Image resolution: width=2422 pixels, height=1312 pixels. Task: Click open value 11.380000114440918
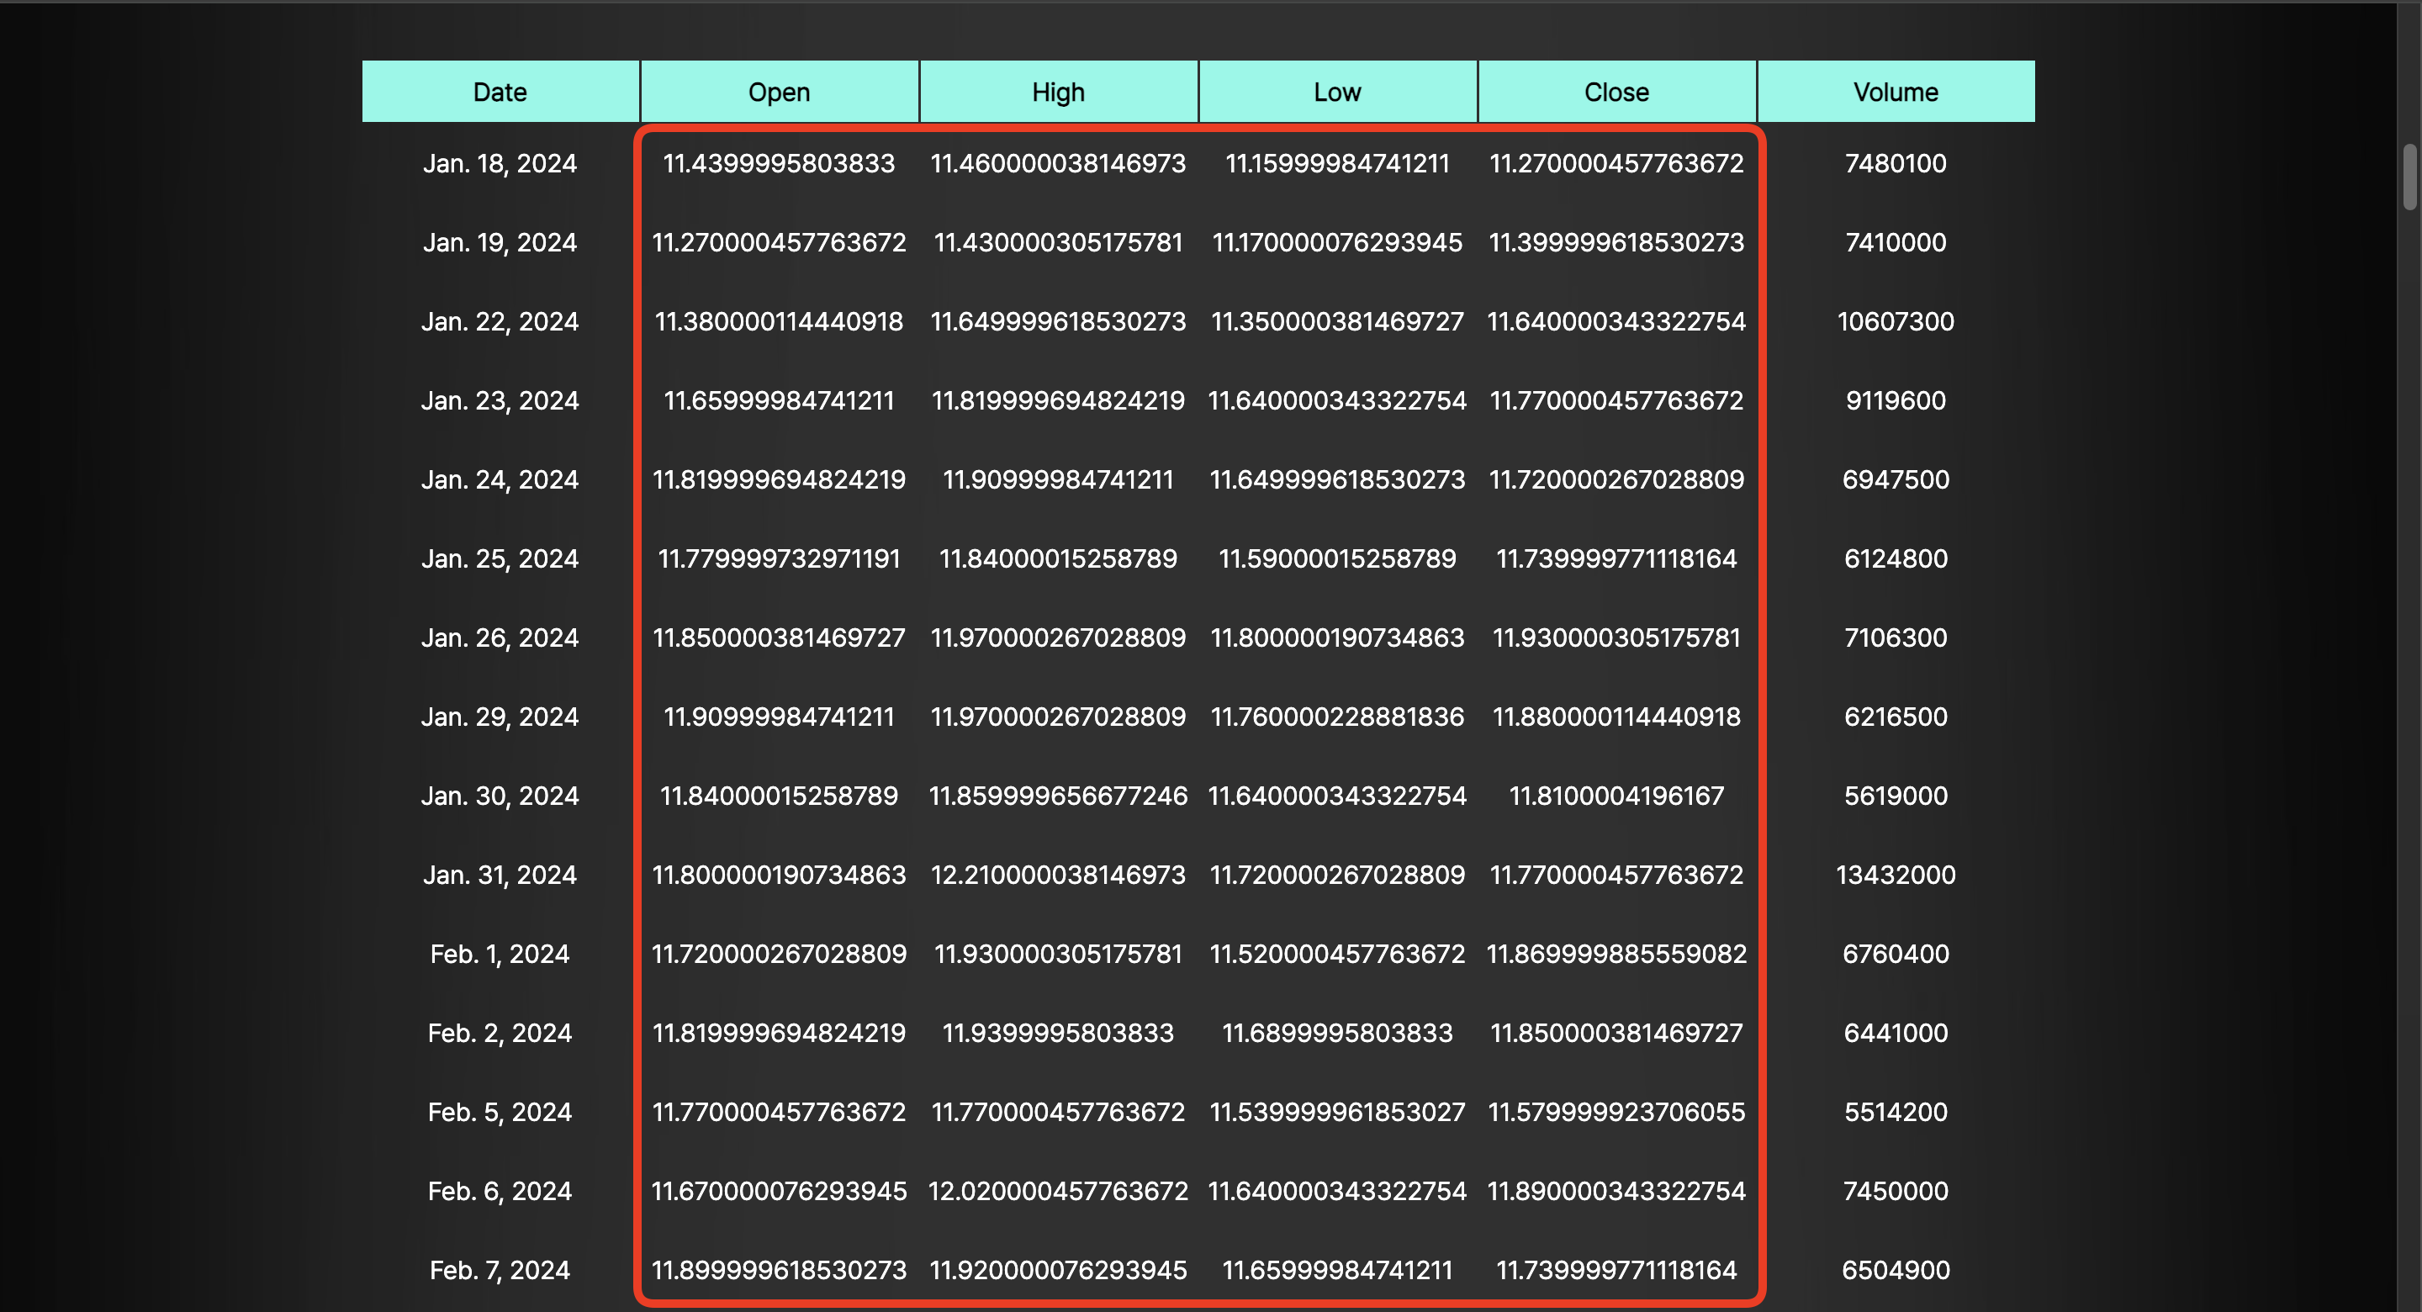pyautogui.click(x=780, y=321)
